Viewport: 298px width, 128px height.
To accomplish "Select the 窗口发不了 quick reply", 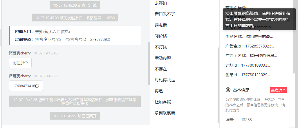I will tap(165, 14).
